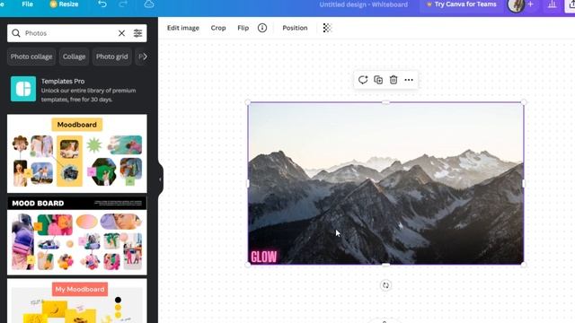Viewport: 575px width, 323px height.
Task: Collapse the side panel with the handle
Action: click(x=160, y=179)
